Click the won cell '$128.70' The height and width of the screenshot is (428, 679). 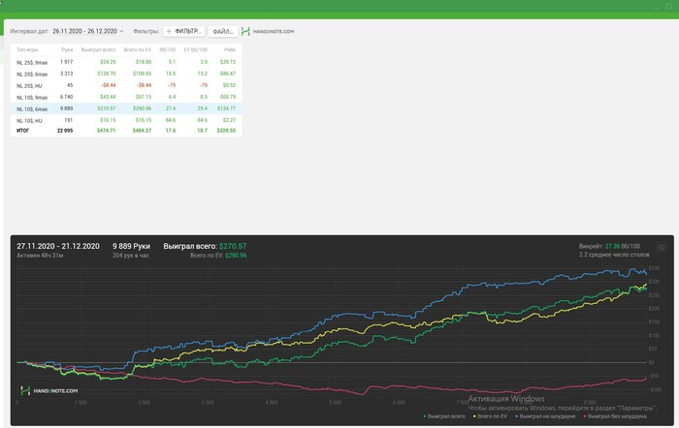107,74
